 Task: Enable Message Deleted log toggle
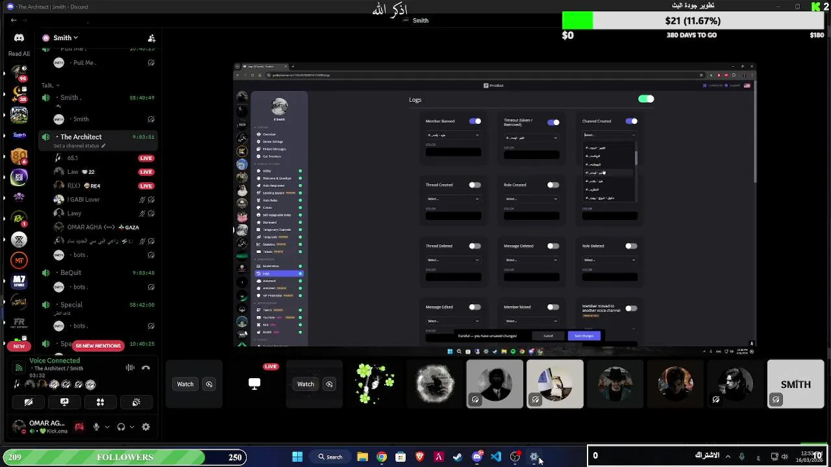553,246
